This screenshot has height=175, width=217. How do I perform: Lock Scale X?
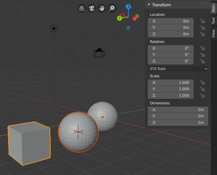[202, 83]
